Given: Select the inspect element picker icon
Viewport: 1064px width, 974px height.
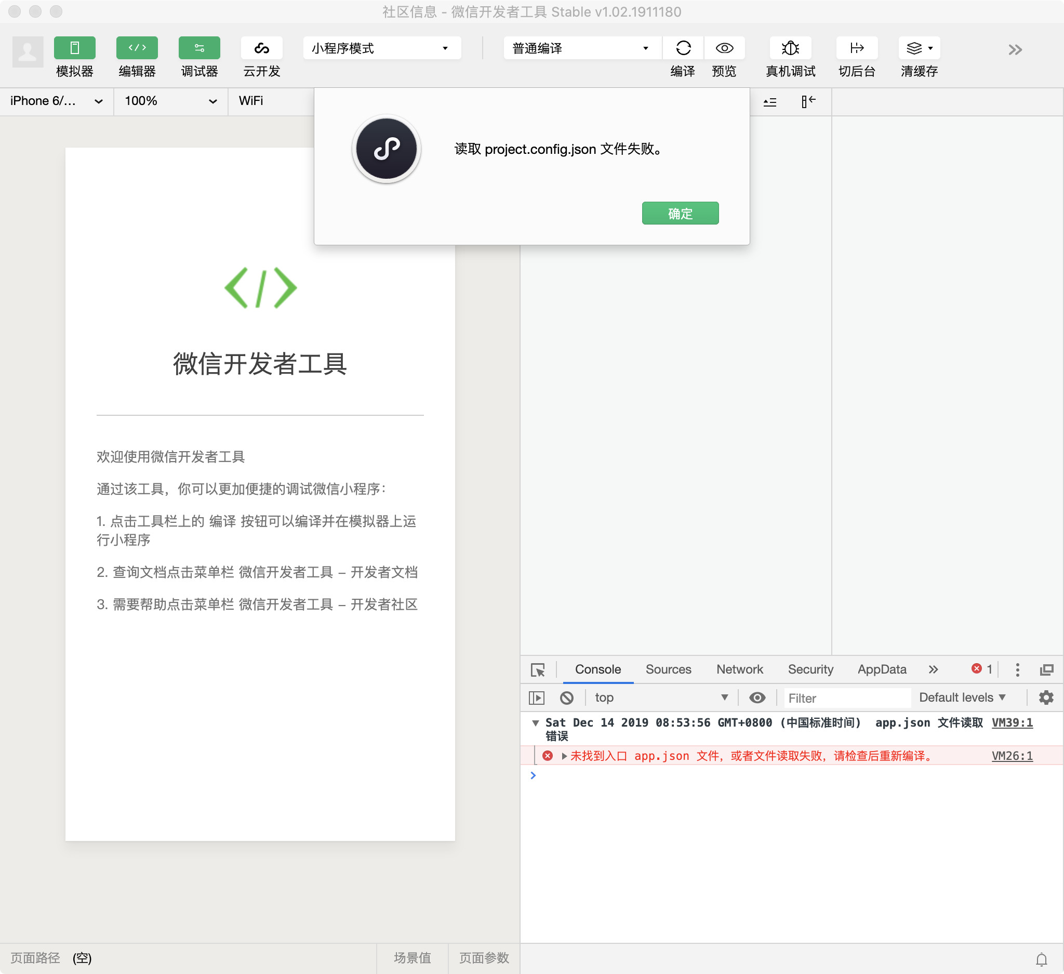Looking at the screenshot, I should 538,670.
